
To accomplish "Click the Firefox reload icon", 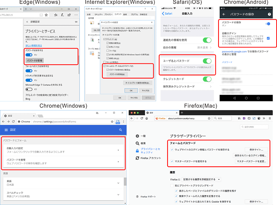I will [142, 118].
